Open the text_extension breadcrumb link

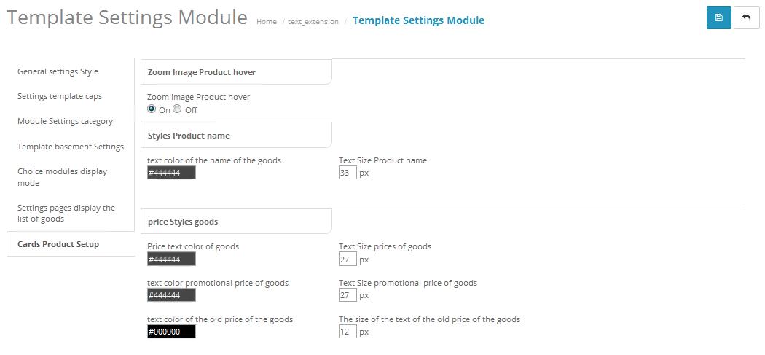point(313,21)
